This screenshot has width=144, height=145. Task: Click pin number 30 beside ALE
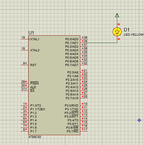tap(23, 85)
